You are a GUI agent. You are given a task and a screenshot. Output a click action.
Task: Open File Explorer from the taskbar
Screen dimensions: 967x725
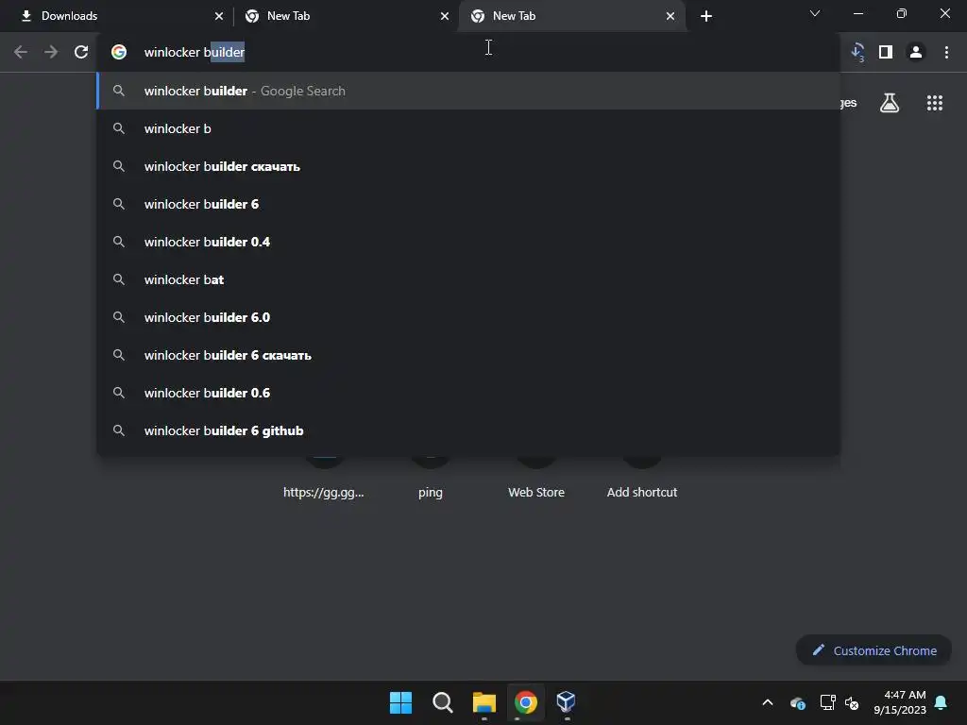click(484, 702)
